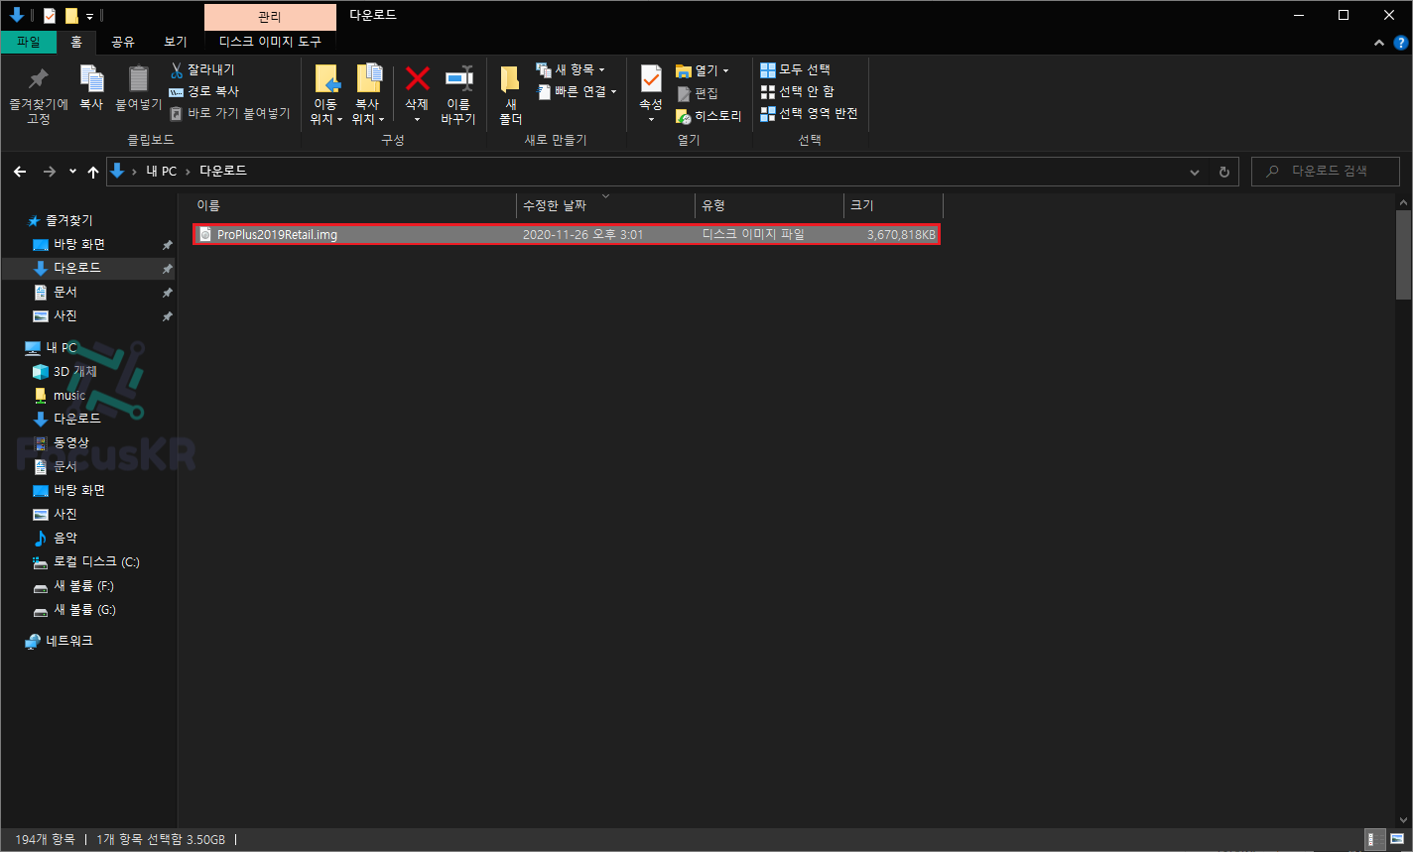This screenshot has width=1413, height=852.
Task: Click the 붙여넣기 (Paste) ribbon icon
Action: tap(139, 79)
